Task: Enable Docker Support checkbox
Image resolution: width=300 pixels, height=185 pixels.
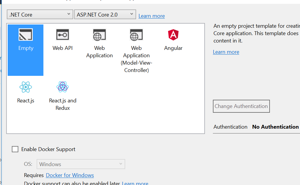Action: click(x=15, y=149)
